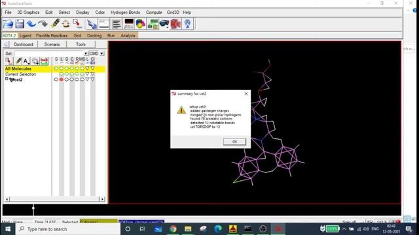Image resolution: width=419 pixels, height=235 pixels.
Task: Open the command input box toolbar icon
Action: click(x=103, y=24)
